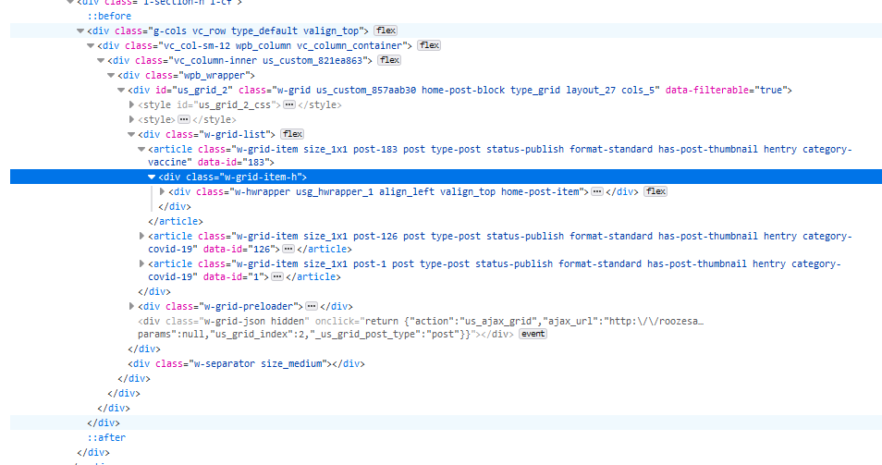The width and height of the screenshot is (882, 465).
Task: Click ellipsis badge in post-1 article
Action: (276, 276)
